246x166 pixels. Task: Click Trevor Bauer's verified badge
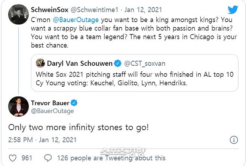[74, 103]
